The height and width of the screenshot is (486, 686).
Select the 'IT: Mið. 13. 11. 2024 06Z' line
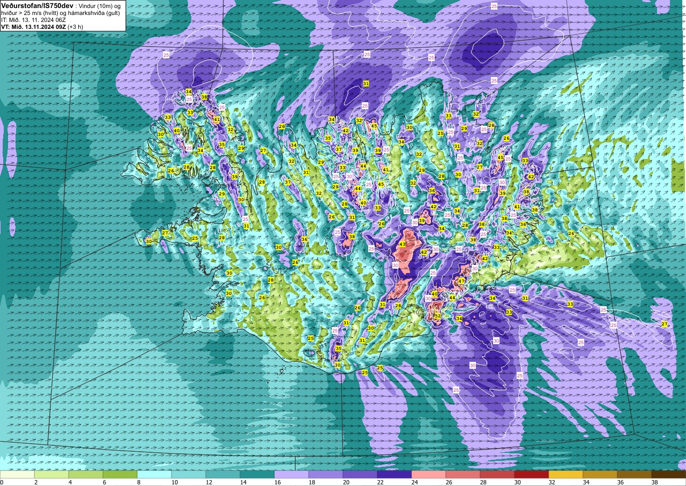pos(32,20)
